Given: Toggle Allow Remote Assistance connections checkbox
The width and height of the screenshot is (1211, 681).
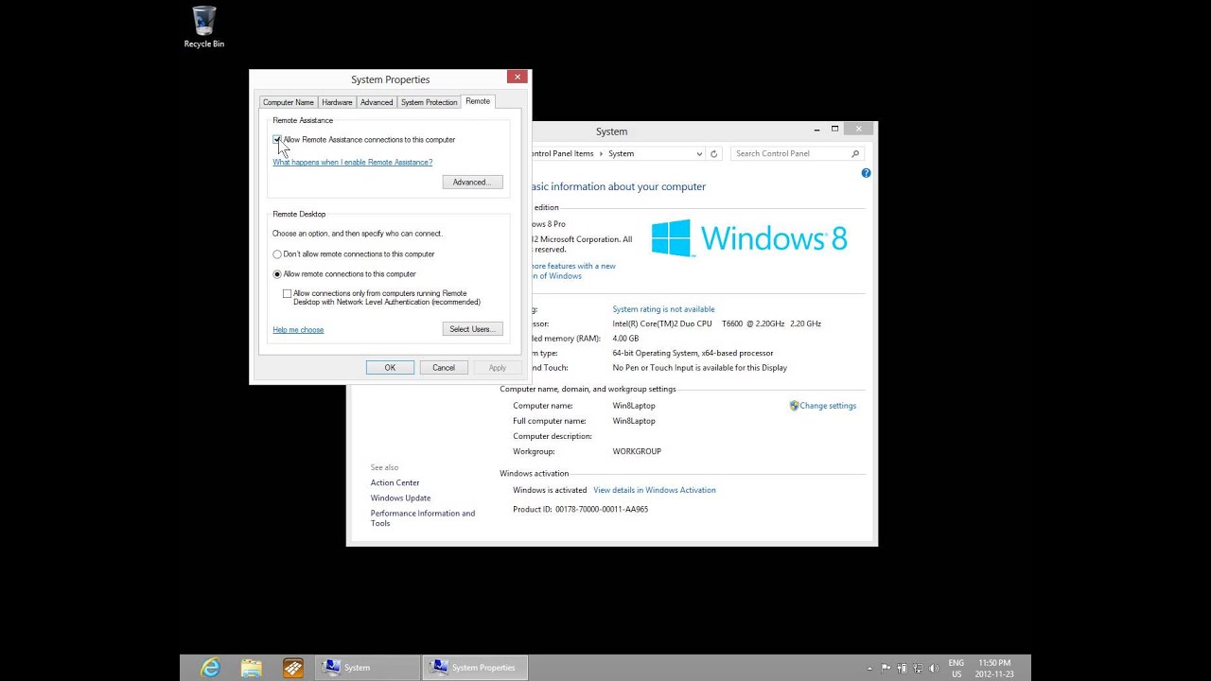Looking at the screenshot, I should point(277,139).
